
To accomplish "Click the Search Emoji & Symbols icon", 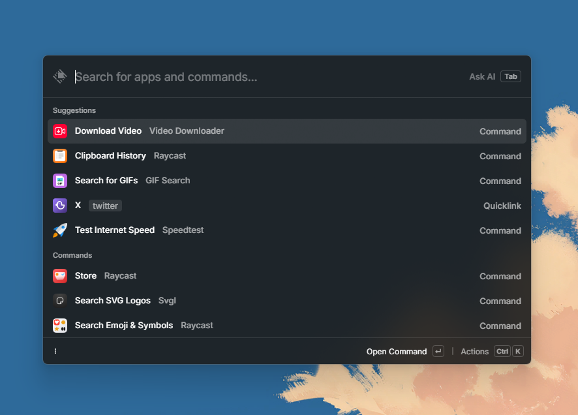I will [x=60, y=326].
